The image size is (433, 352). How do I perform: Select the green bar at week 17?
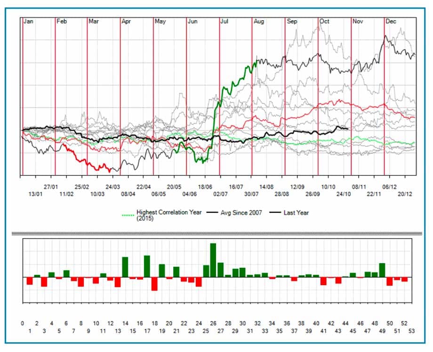[x=147, y=266]
